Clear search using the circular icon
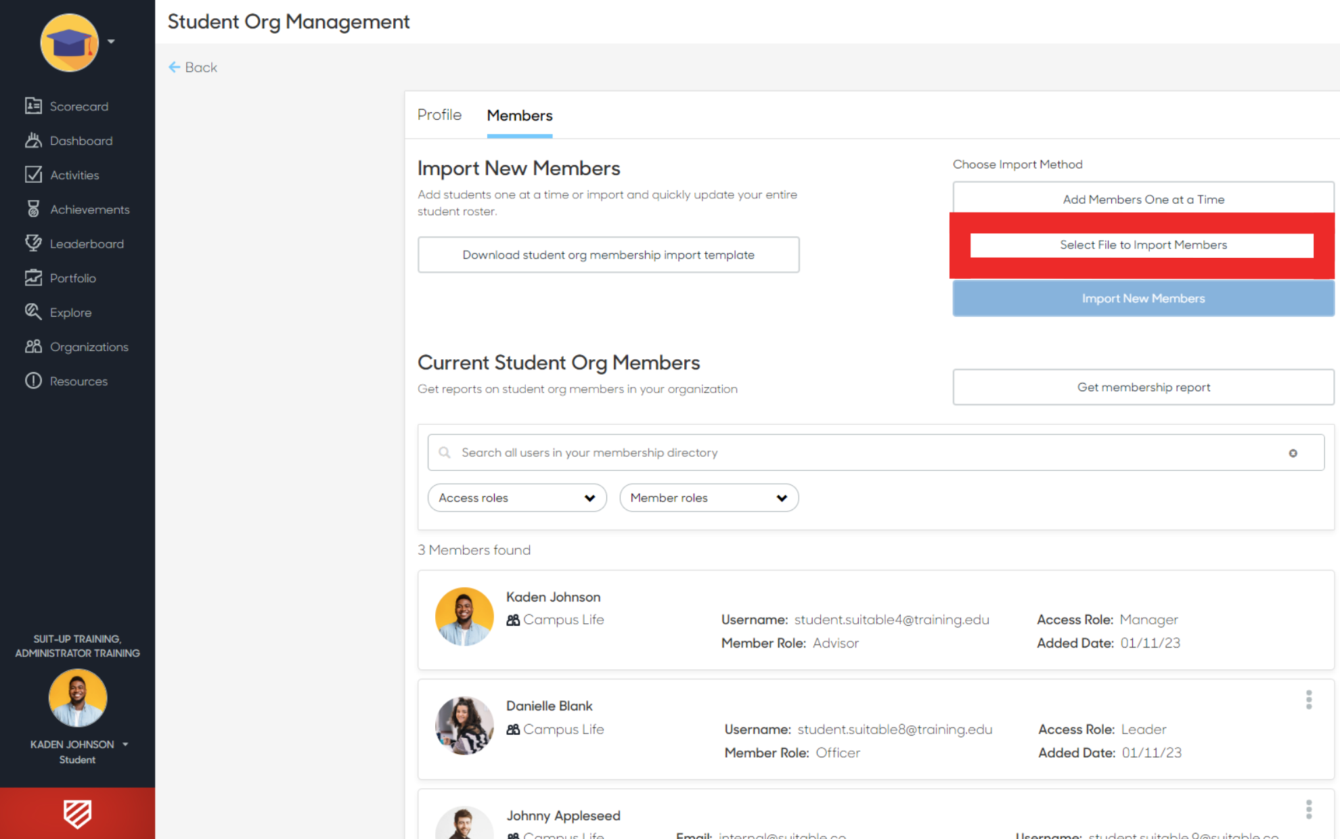The image size is (1340, 839). (x=1293, y=453)
